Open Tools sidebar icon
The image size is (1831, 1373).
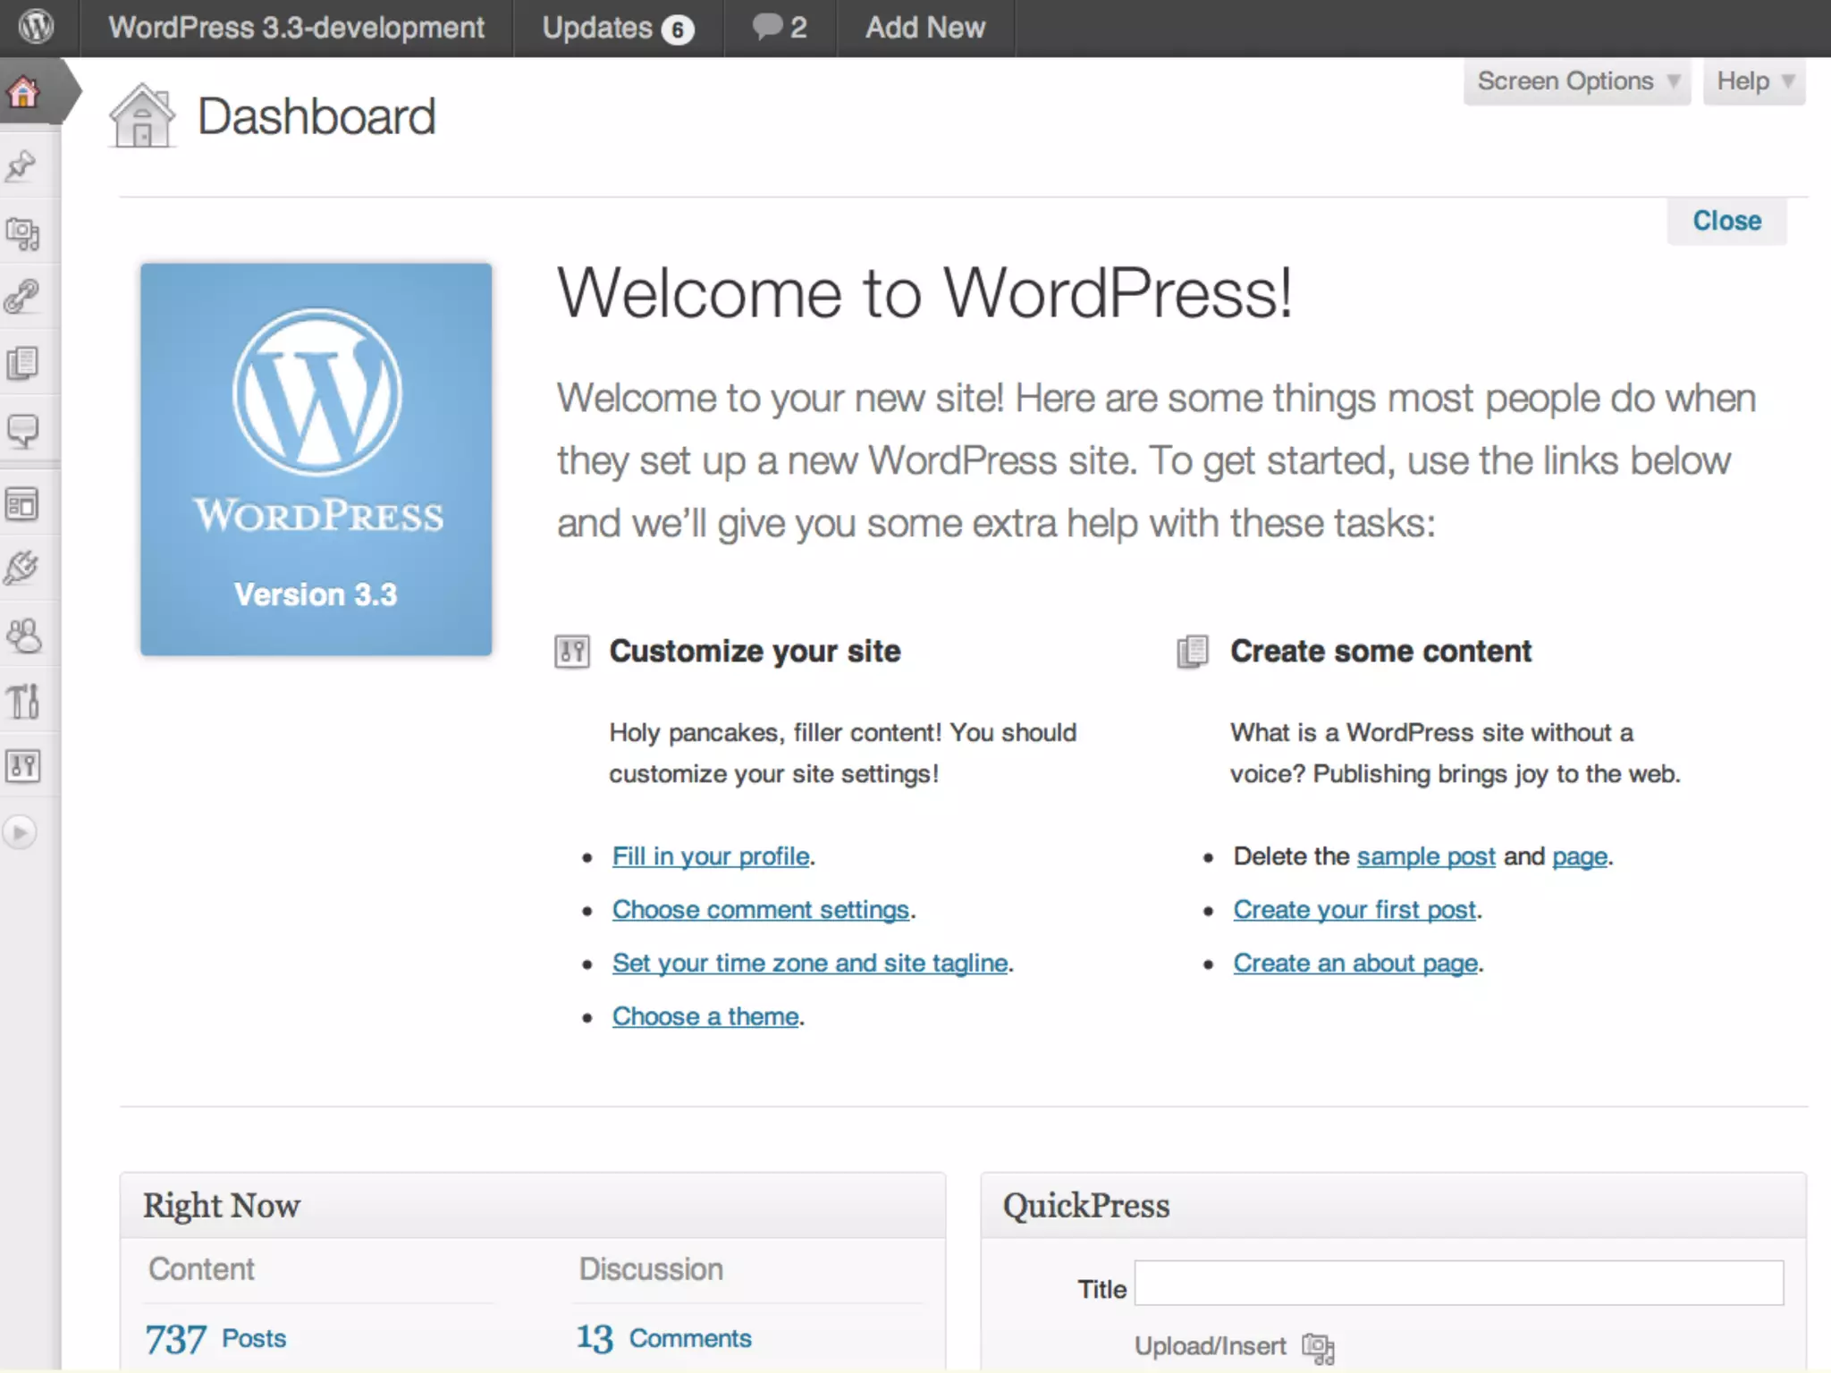[22, 702]
